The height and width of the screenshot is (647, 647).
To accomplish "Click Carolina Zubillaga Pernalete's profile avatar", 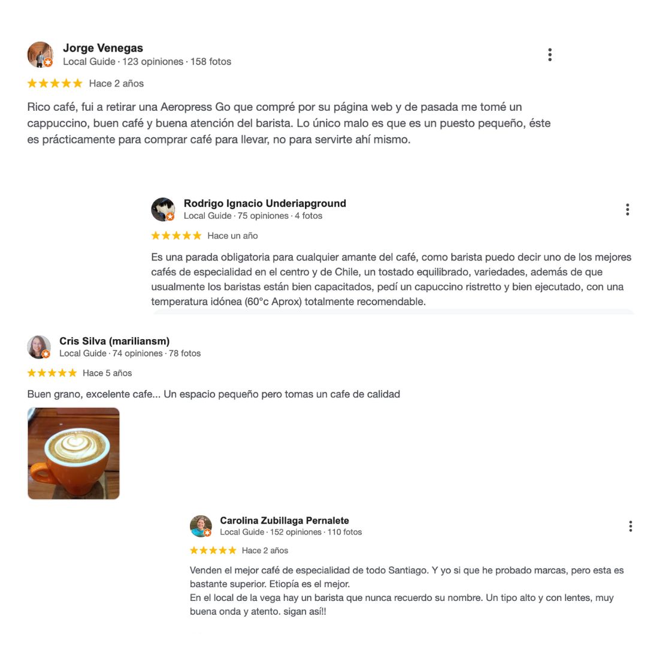I will (x=201, y=526).
